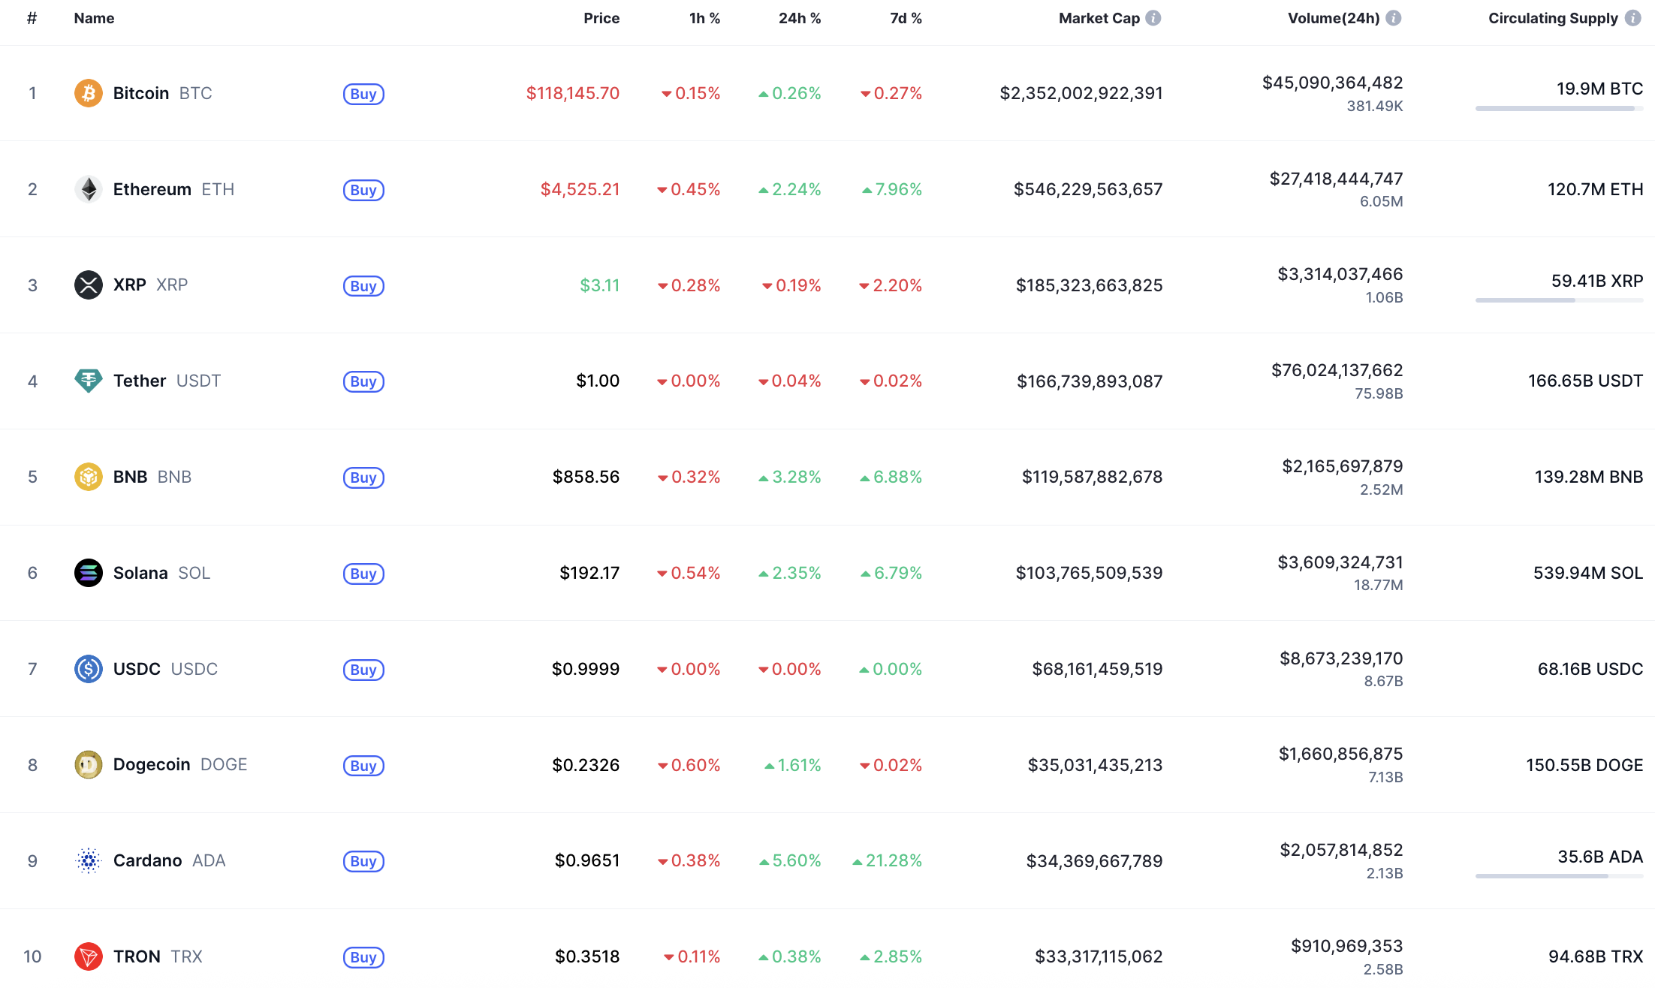Click the Solana coin logo
The image size is (1655, 988).
pos(88,573)
